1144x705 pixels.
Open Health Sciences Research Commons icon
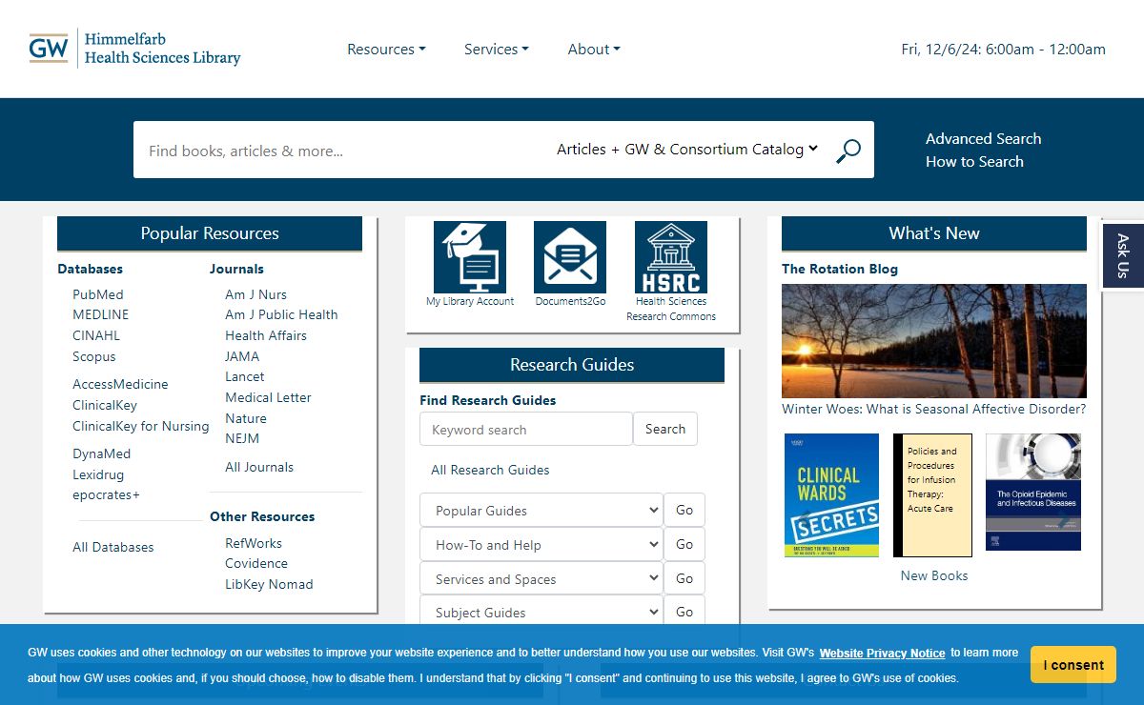(x=671, y=258)
